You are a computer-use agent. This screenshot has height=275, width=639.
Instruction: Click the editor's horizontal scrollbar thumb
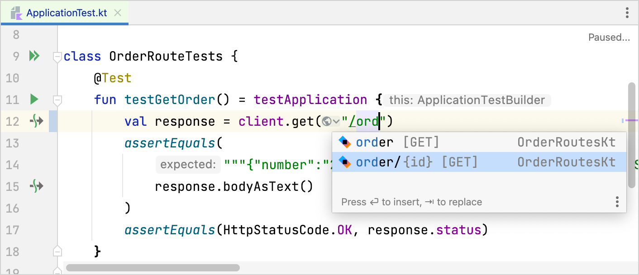(153, 268)
